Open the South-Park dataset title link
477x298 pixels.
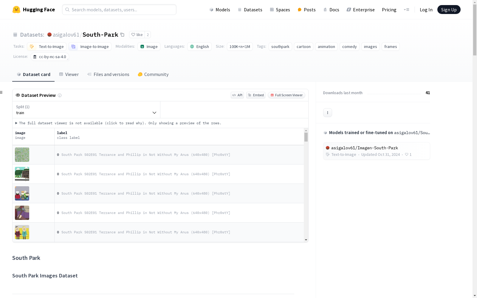100,35
